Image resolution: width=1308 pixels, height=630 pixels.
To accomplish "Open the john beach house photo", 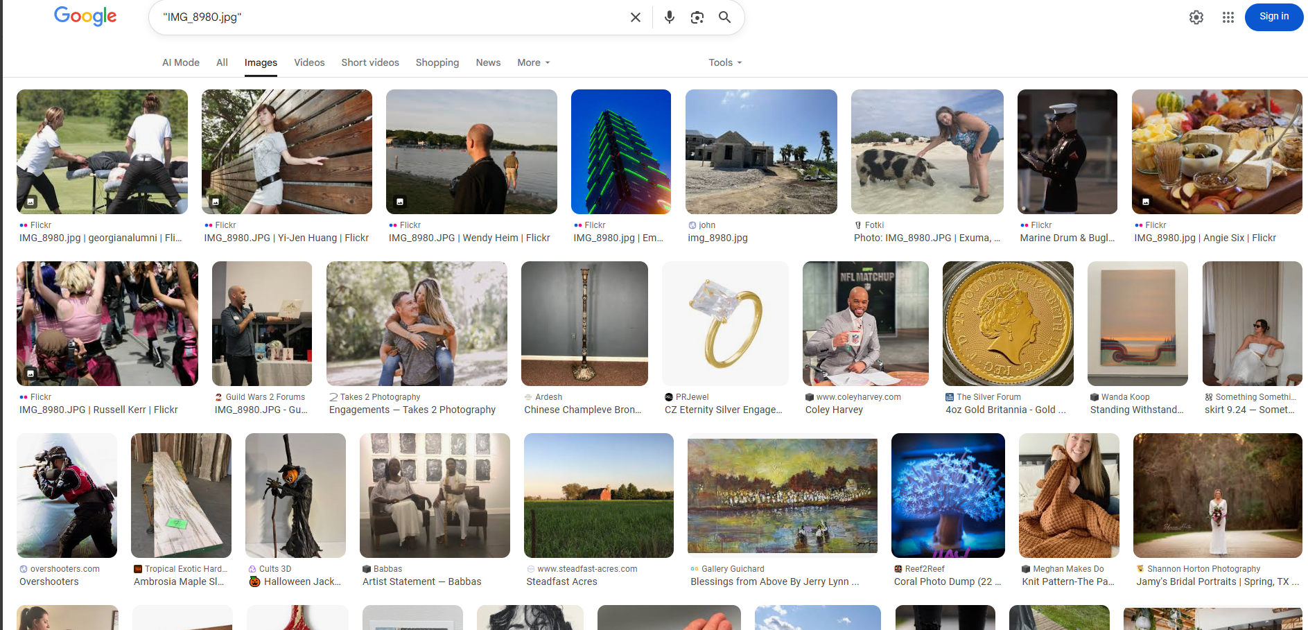I will (x=761, y=152).
